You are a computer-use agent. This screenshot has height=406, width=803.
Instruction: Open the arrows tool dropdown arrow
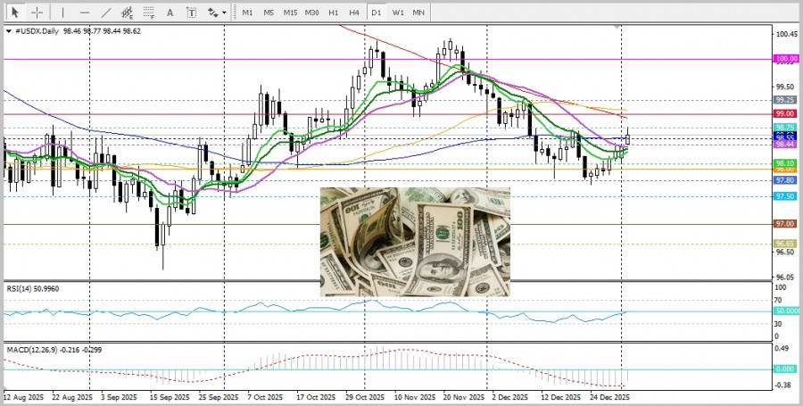click(224, 12)
